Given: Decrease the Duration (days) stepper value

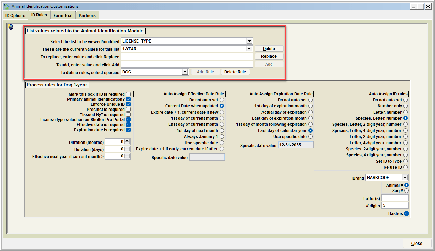Looking at the screenshot, I should pos(127,151).
